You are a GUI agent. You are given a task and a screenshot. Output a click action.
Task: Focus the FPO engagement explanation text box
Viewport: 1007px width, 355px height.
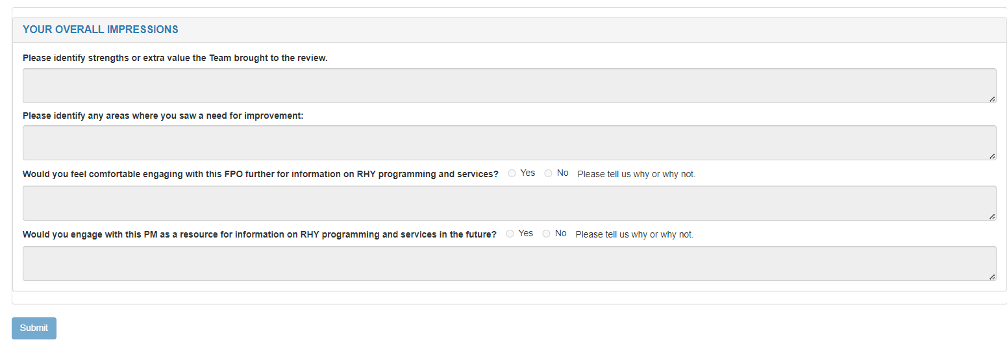tap(509, 203)
